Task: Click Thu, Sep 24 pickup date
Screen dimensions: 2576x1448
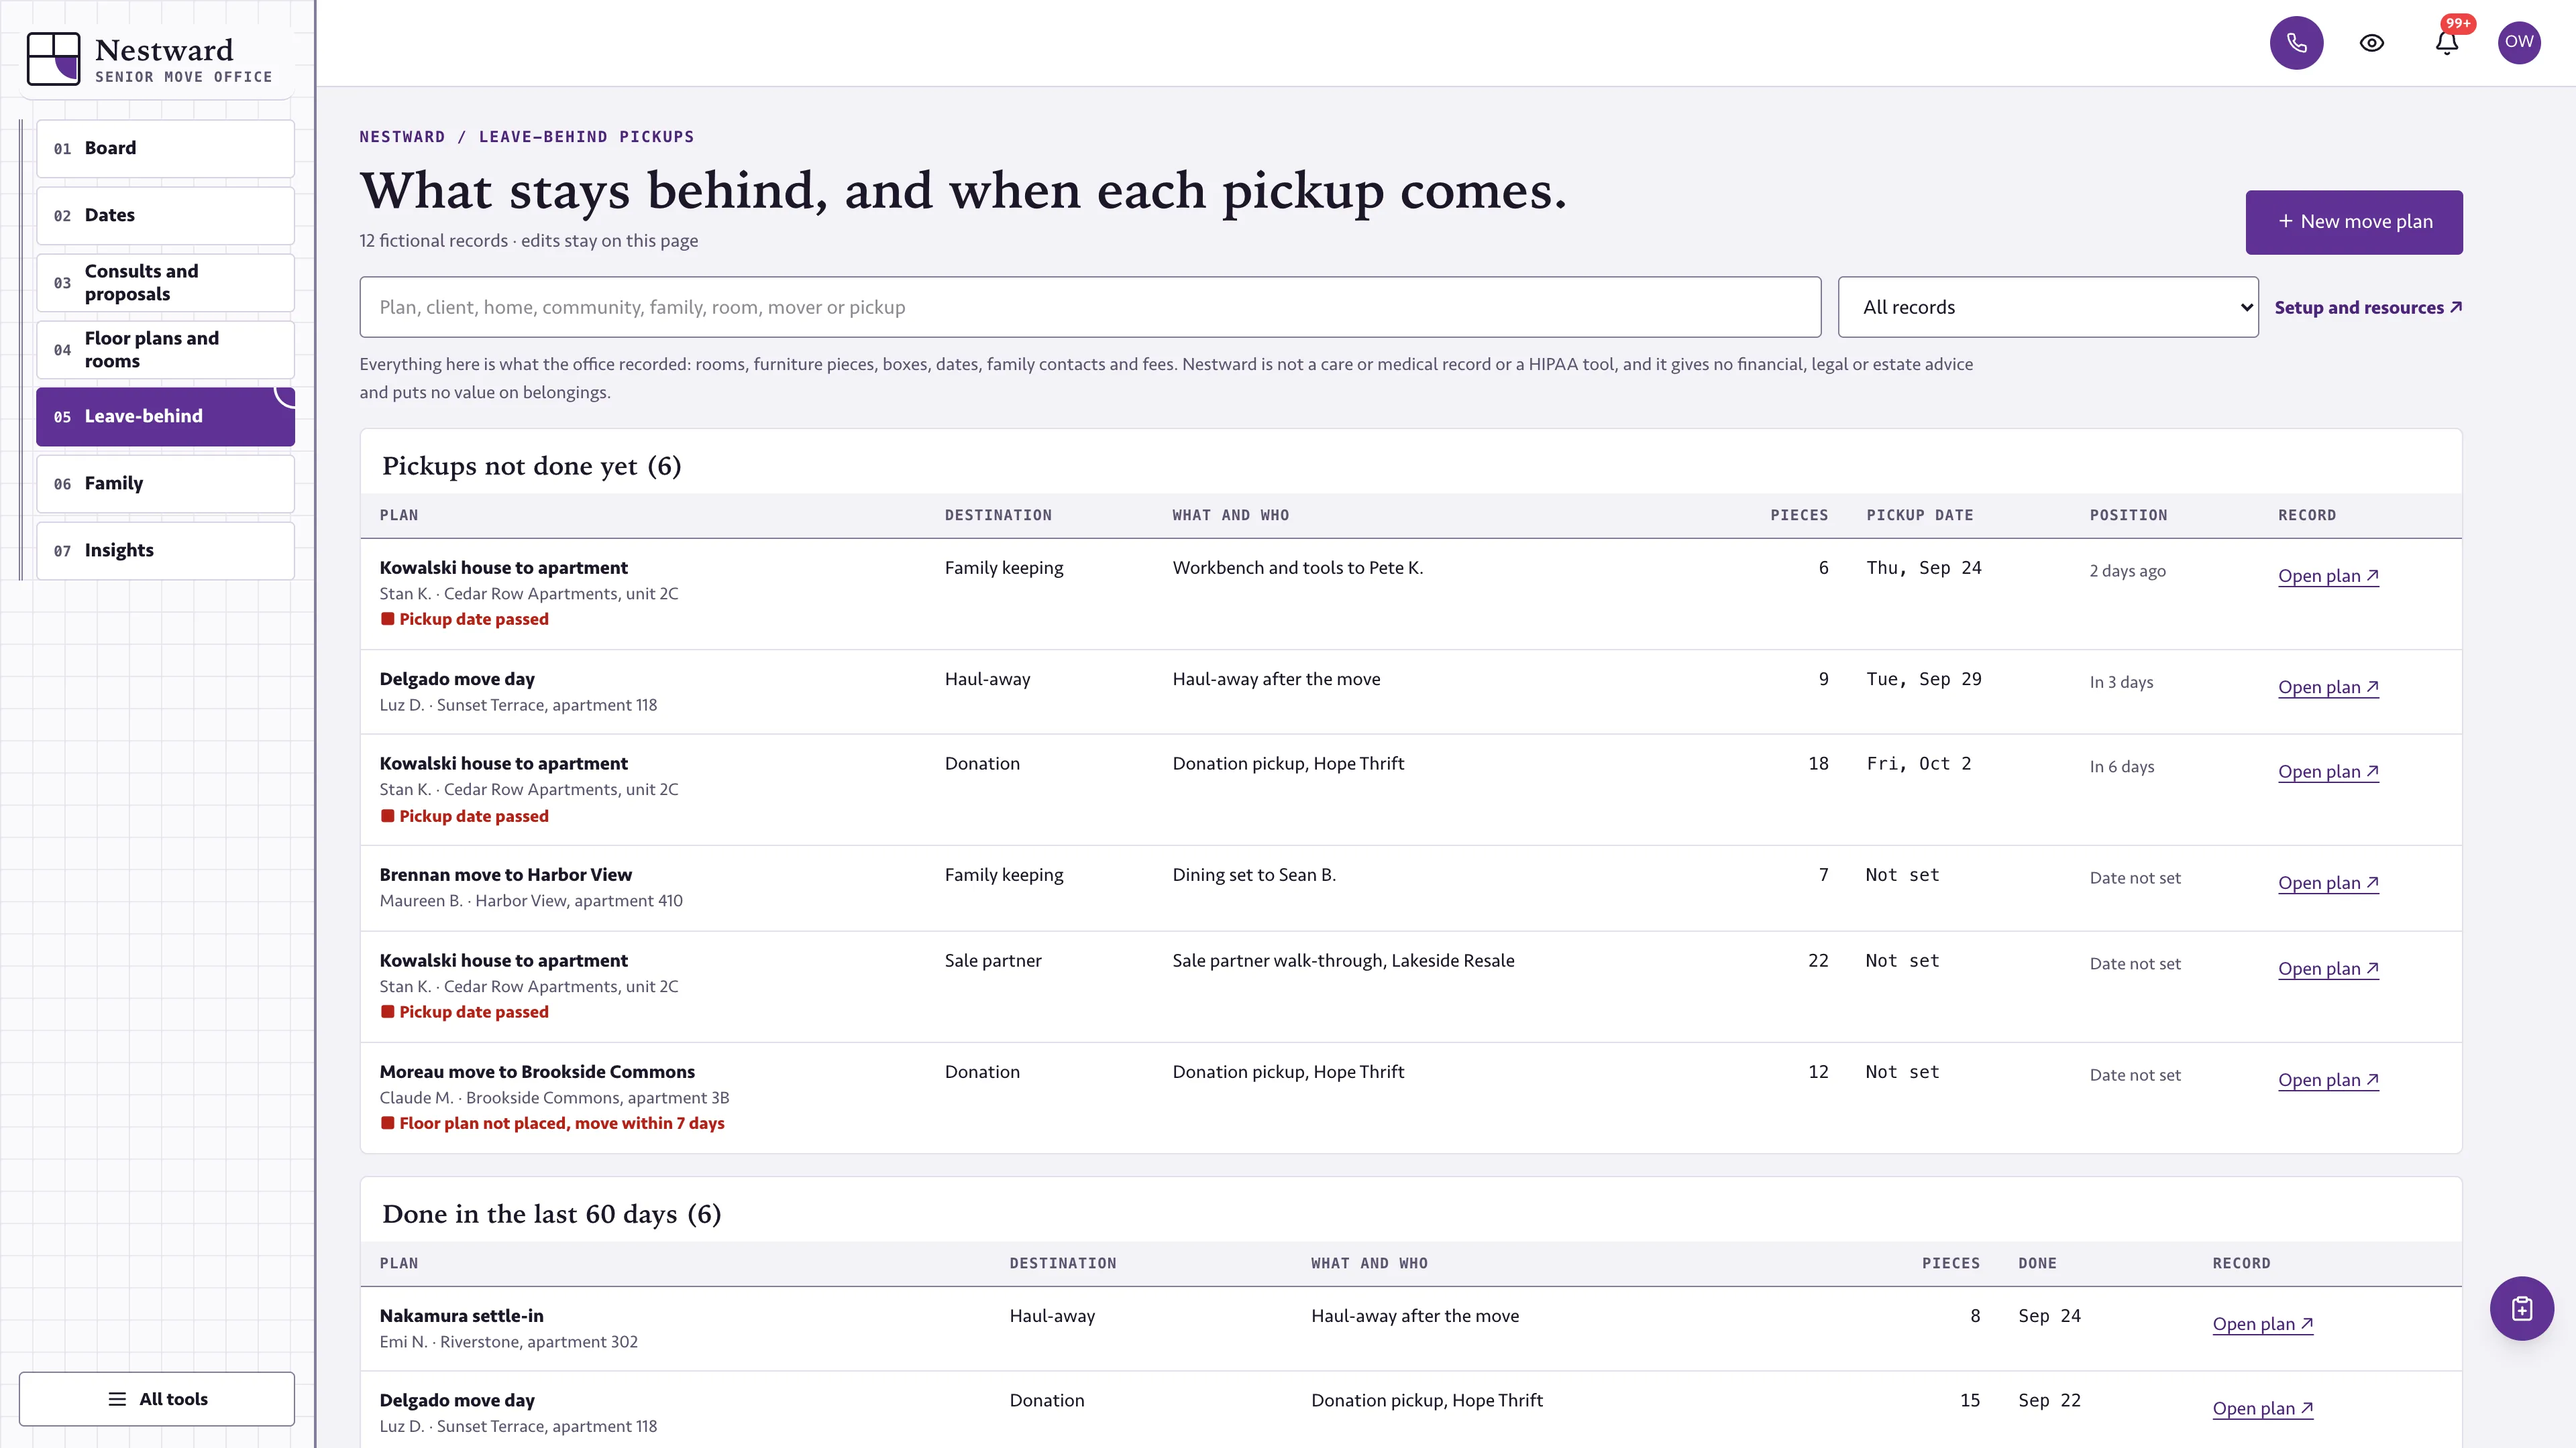Action: (x=1923, y=568)
